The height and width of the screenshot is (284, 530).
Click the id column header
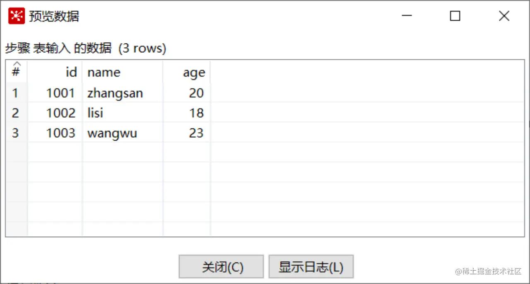[55, 72]
